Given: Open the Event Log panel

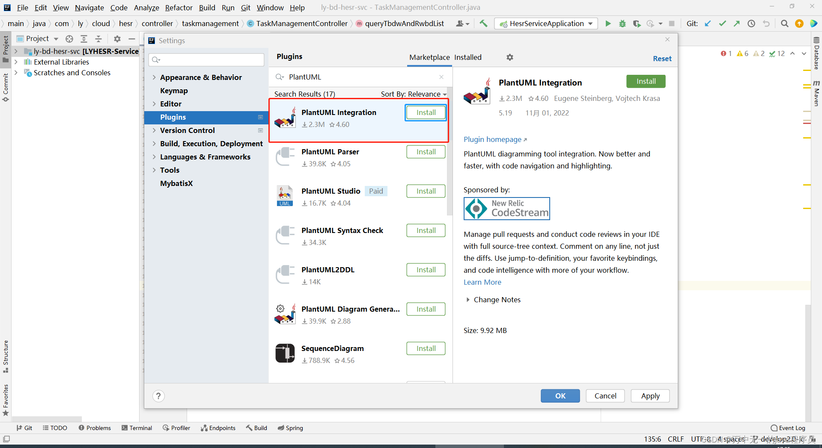Looking at the screenshot, I should [x=788, y=428].
